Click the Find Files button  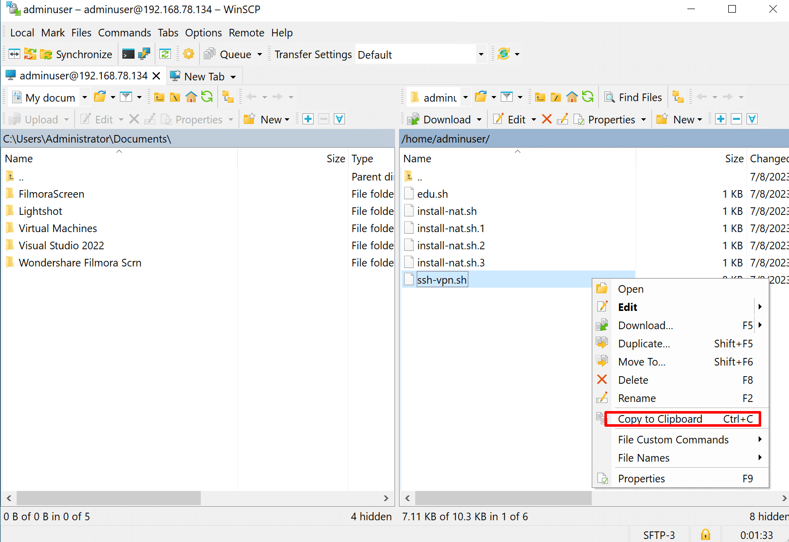634,97
